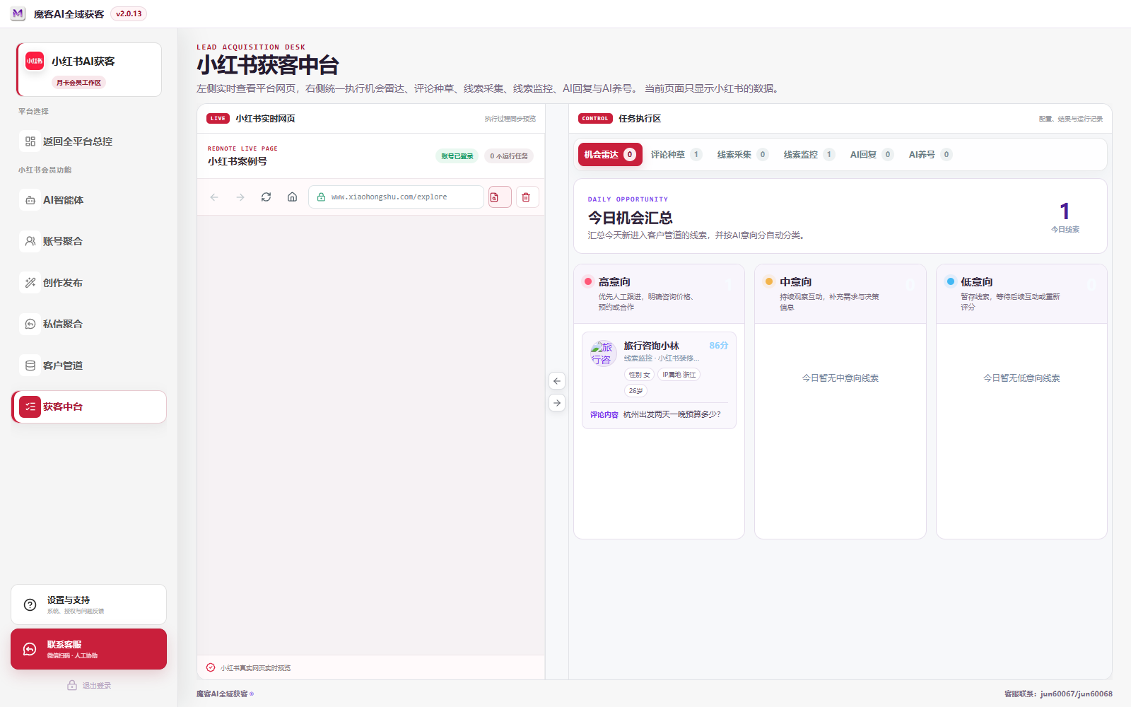The width and height of the screenshot is (1131, 707).
Task: Click the 账号已登录 status badge
Action: pyautogui.click(x=457, y=156)
